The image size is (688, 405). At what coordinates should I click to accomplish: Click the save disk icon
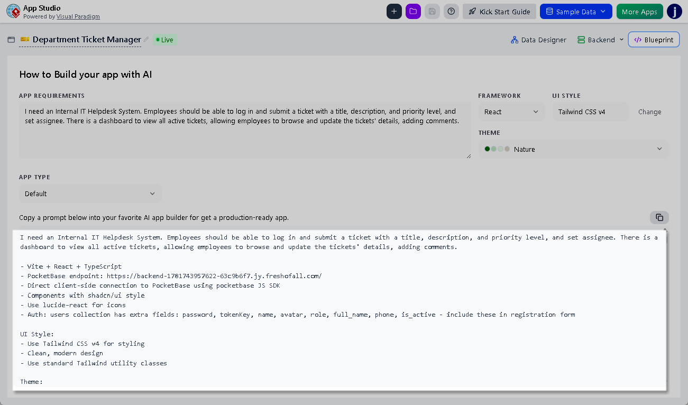(432, 11)
